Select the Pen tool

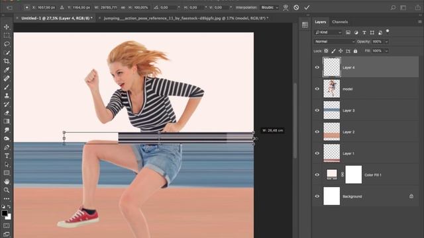pos(7,147)
